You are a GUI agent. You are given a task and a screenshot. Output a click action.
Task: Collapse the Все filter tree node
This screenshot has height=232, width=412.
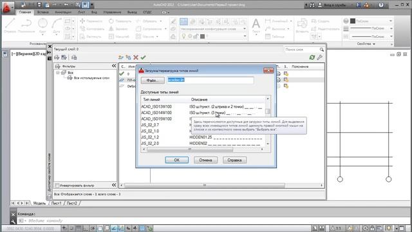(x=58, y=73)
